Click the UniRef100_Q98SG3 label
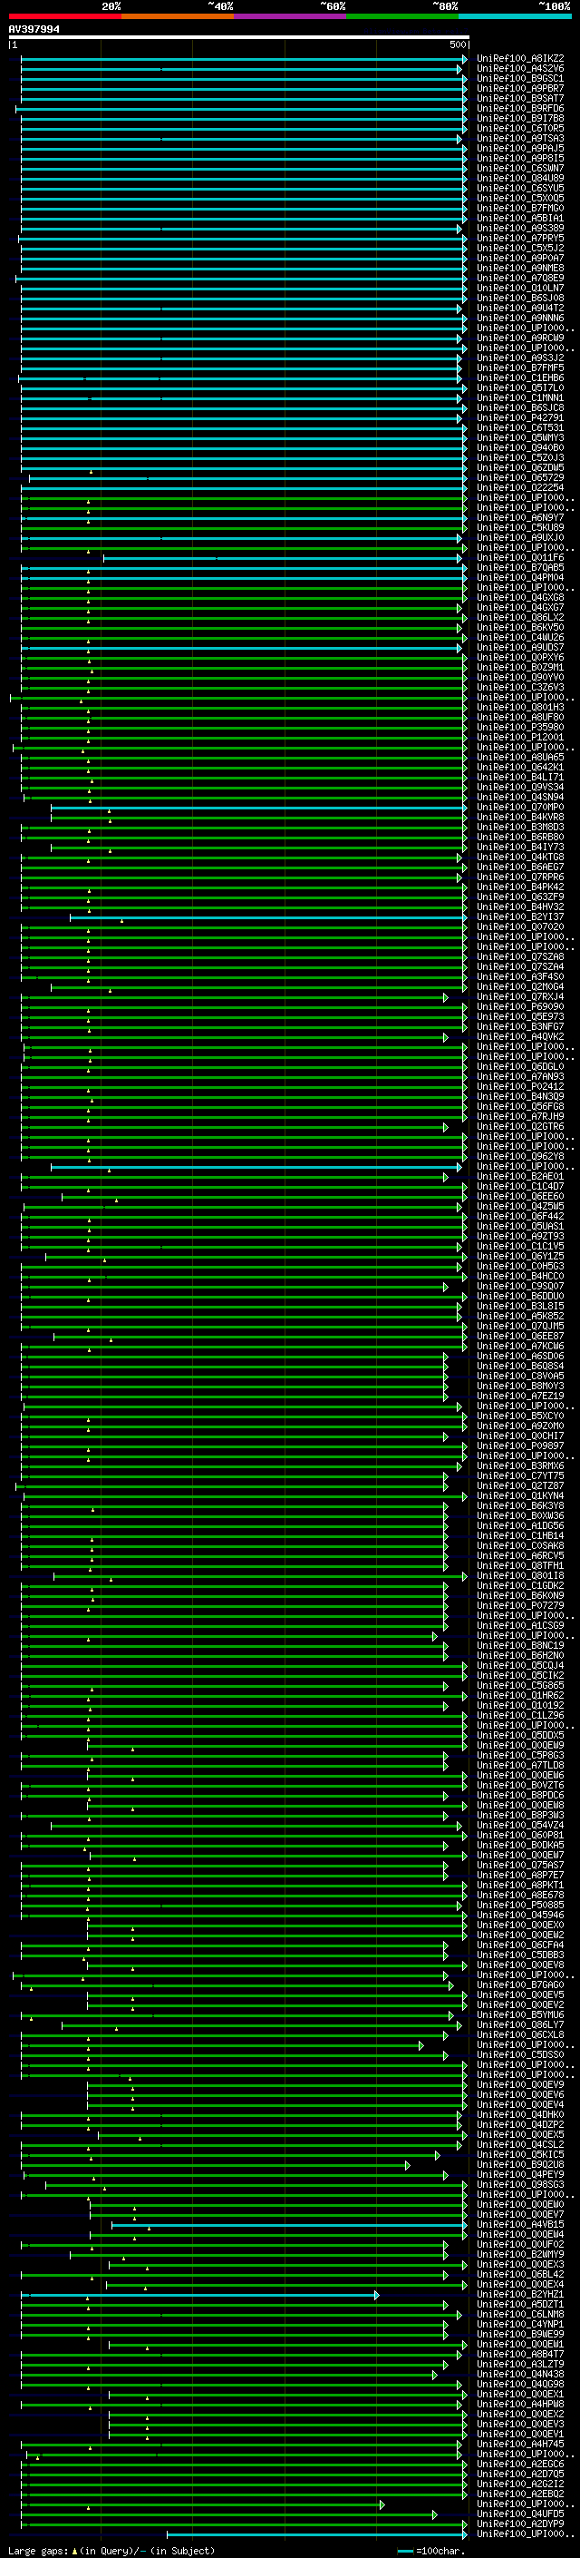The width and height of the screenshot is (580, 2558). pos(520,2185)
